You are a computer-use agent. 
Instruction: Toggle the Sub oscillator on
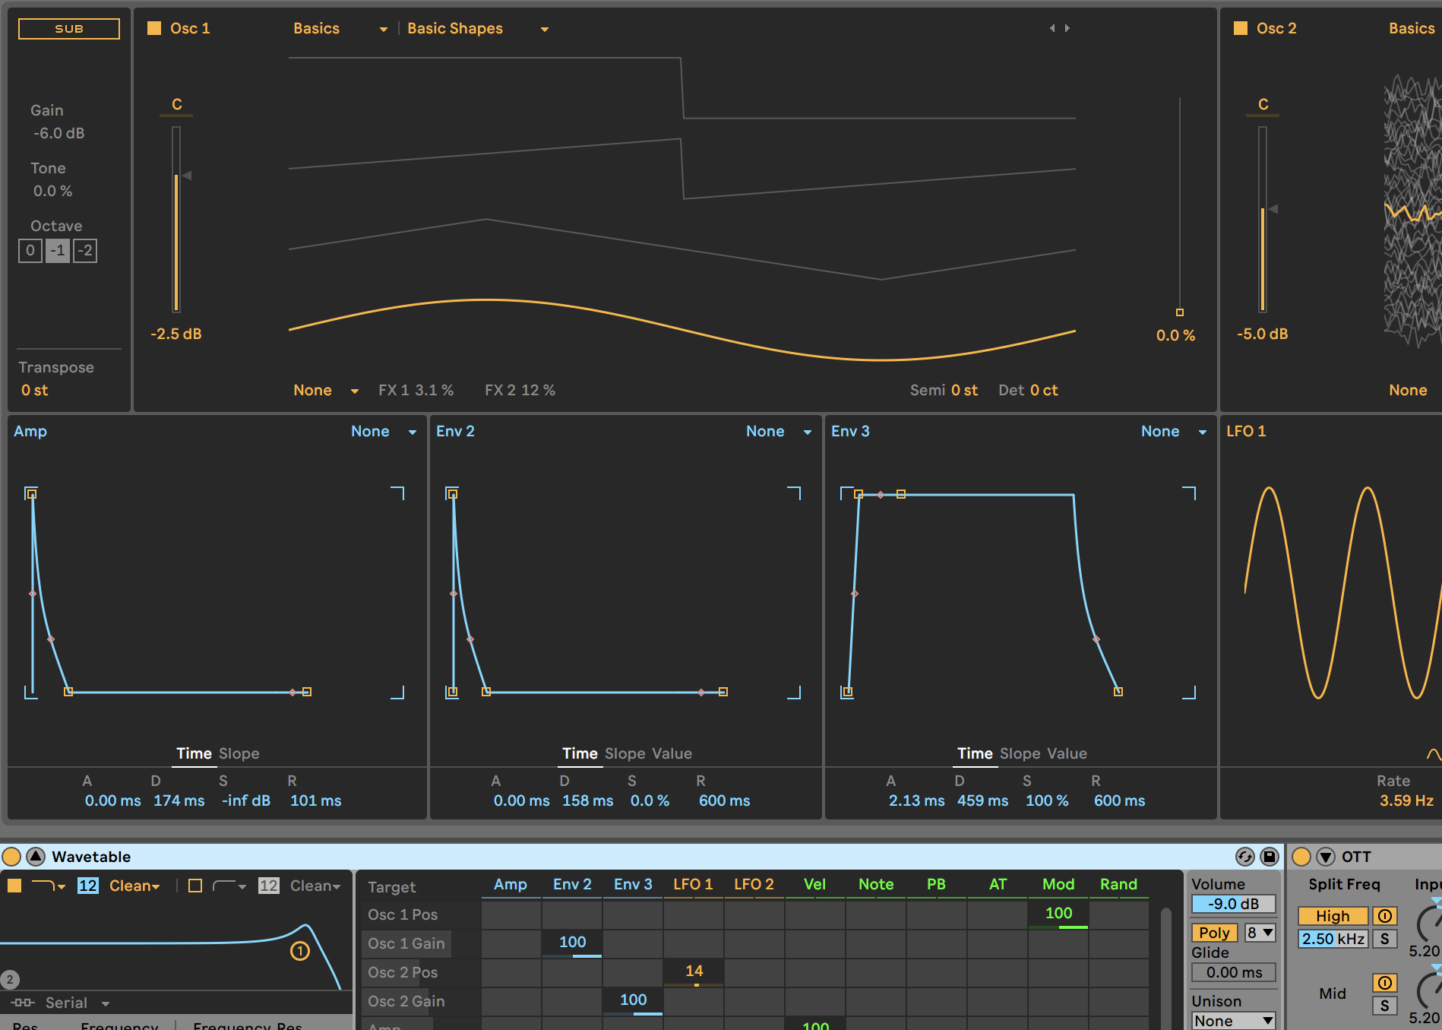click(x=69, y=29)
